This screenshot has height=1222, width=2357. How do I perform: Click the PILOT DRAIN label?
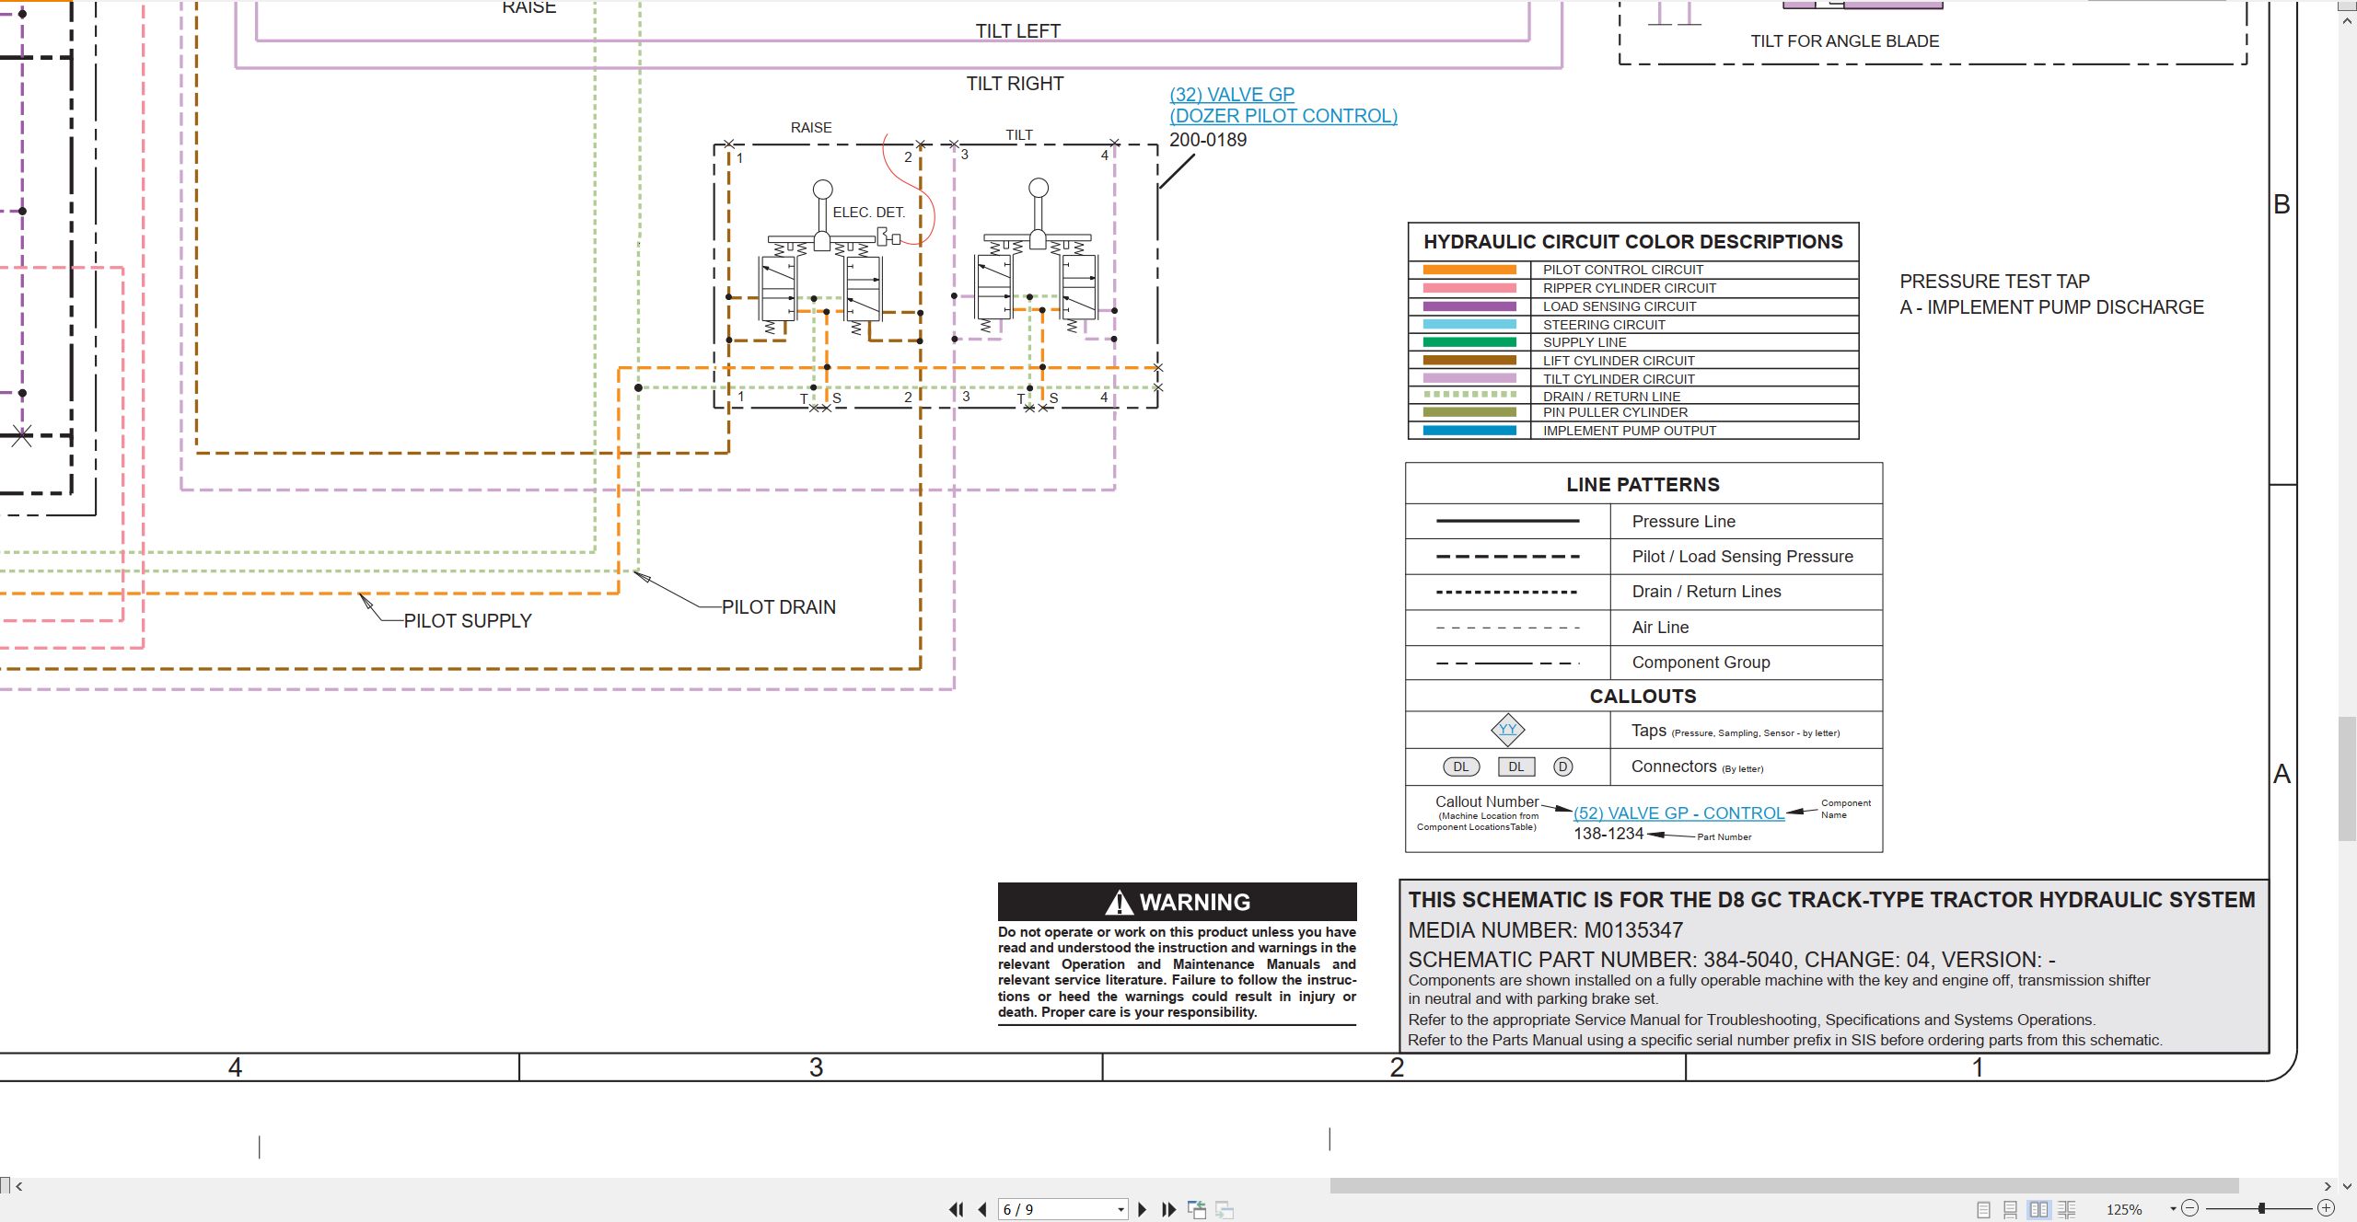pos(779,607)
